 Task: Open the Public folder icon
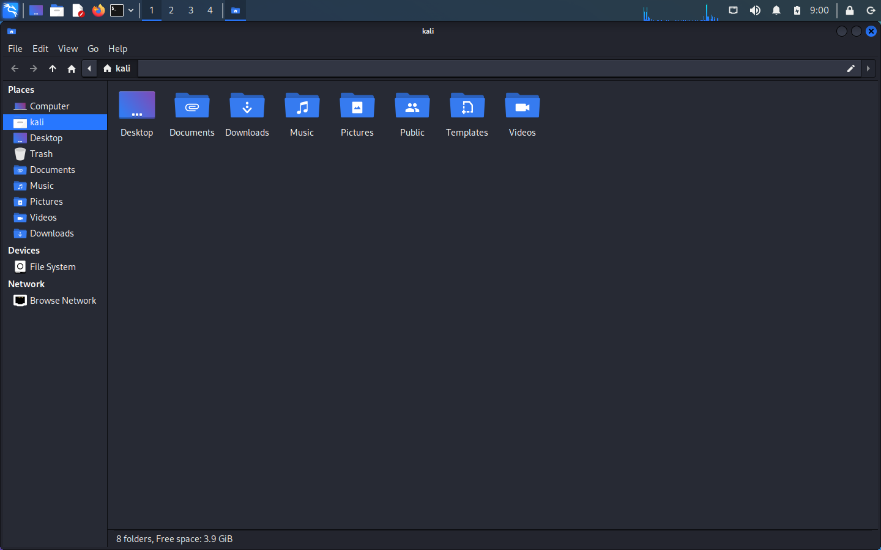pyautogui.click(x=412, y=105)
